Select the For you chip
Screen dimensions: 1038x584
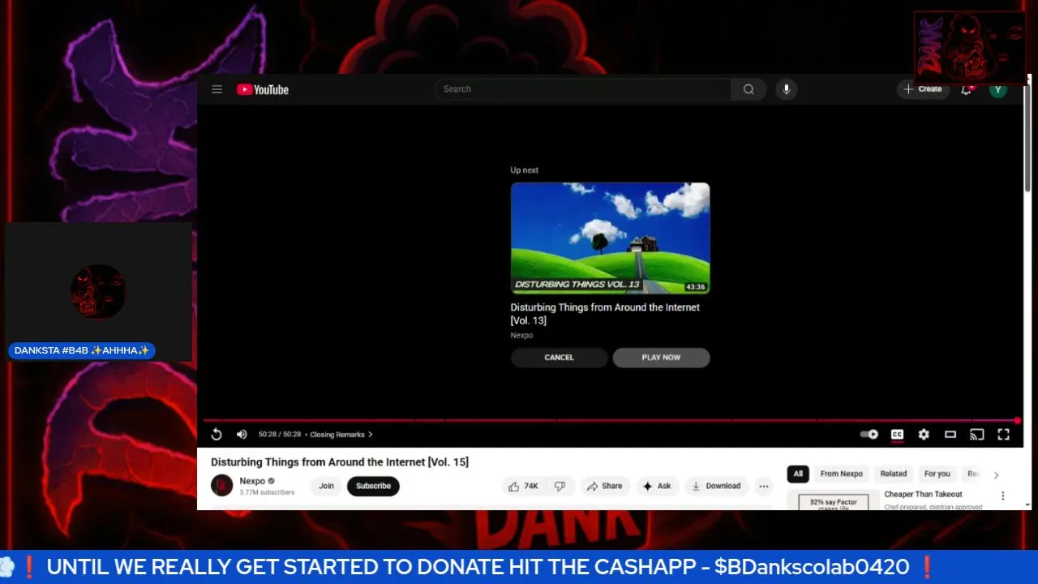coord(937,474)
